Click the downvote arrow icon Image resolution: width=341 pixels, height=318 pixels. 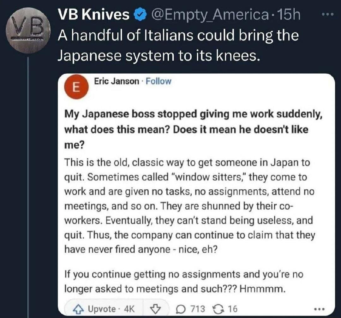pos(155,309)
